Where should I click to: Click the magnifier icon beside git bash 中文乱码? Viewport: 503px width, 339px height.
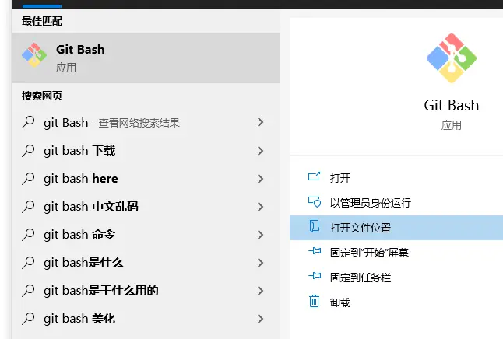[28, 206]
